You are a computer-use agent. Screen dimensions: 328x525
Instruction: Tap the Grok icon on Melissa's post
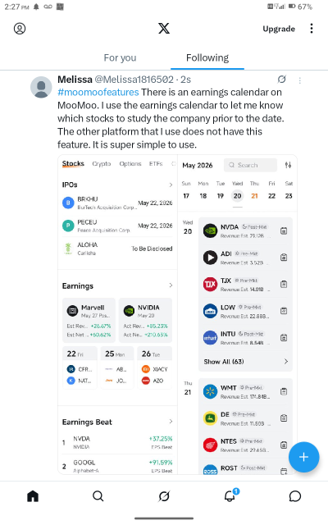click(x=282, y=80)
